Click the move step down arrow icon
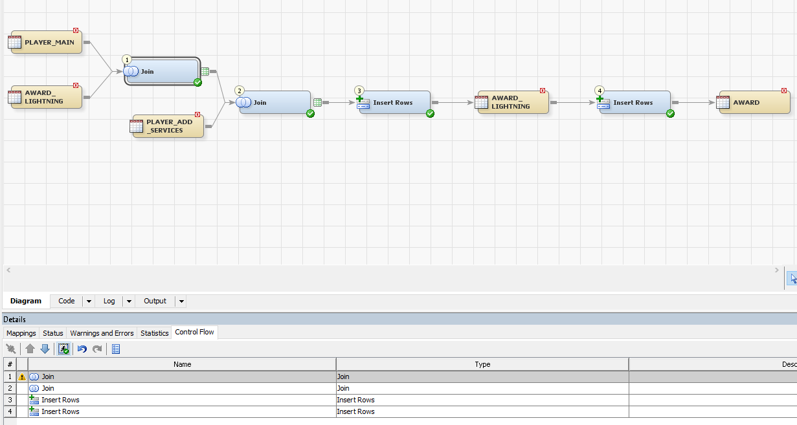 tap(45, 349)
